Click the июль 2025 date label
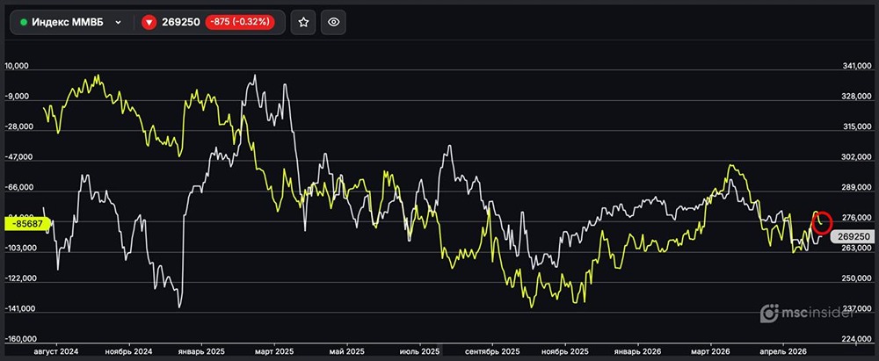 (x=419, y=351)
